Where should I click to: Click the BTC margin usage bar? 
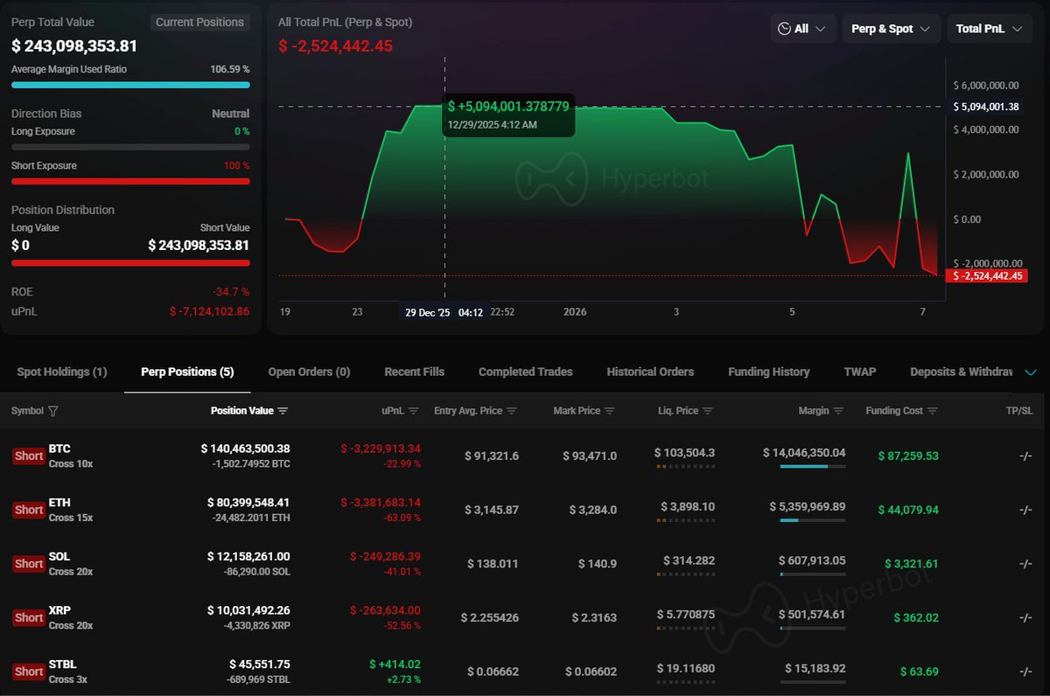[813, 467]
